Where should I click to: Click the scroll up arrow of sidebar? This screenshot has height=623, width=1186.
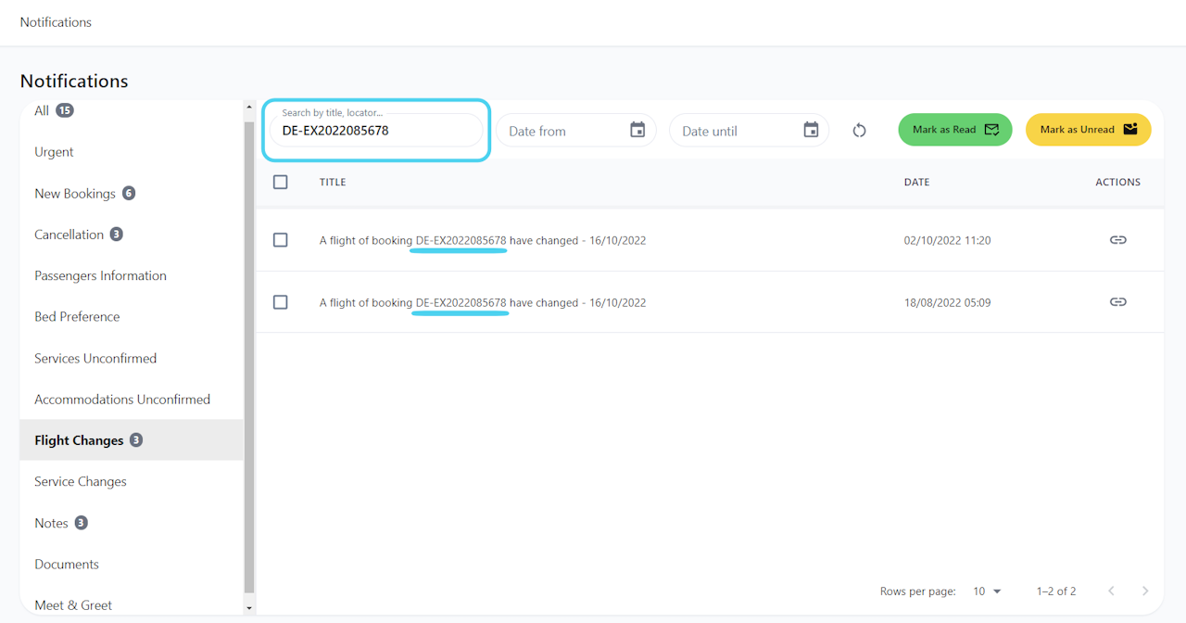[x=248, y=108]
